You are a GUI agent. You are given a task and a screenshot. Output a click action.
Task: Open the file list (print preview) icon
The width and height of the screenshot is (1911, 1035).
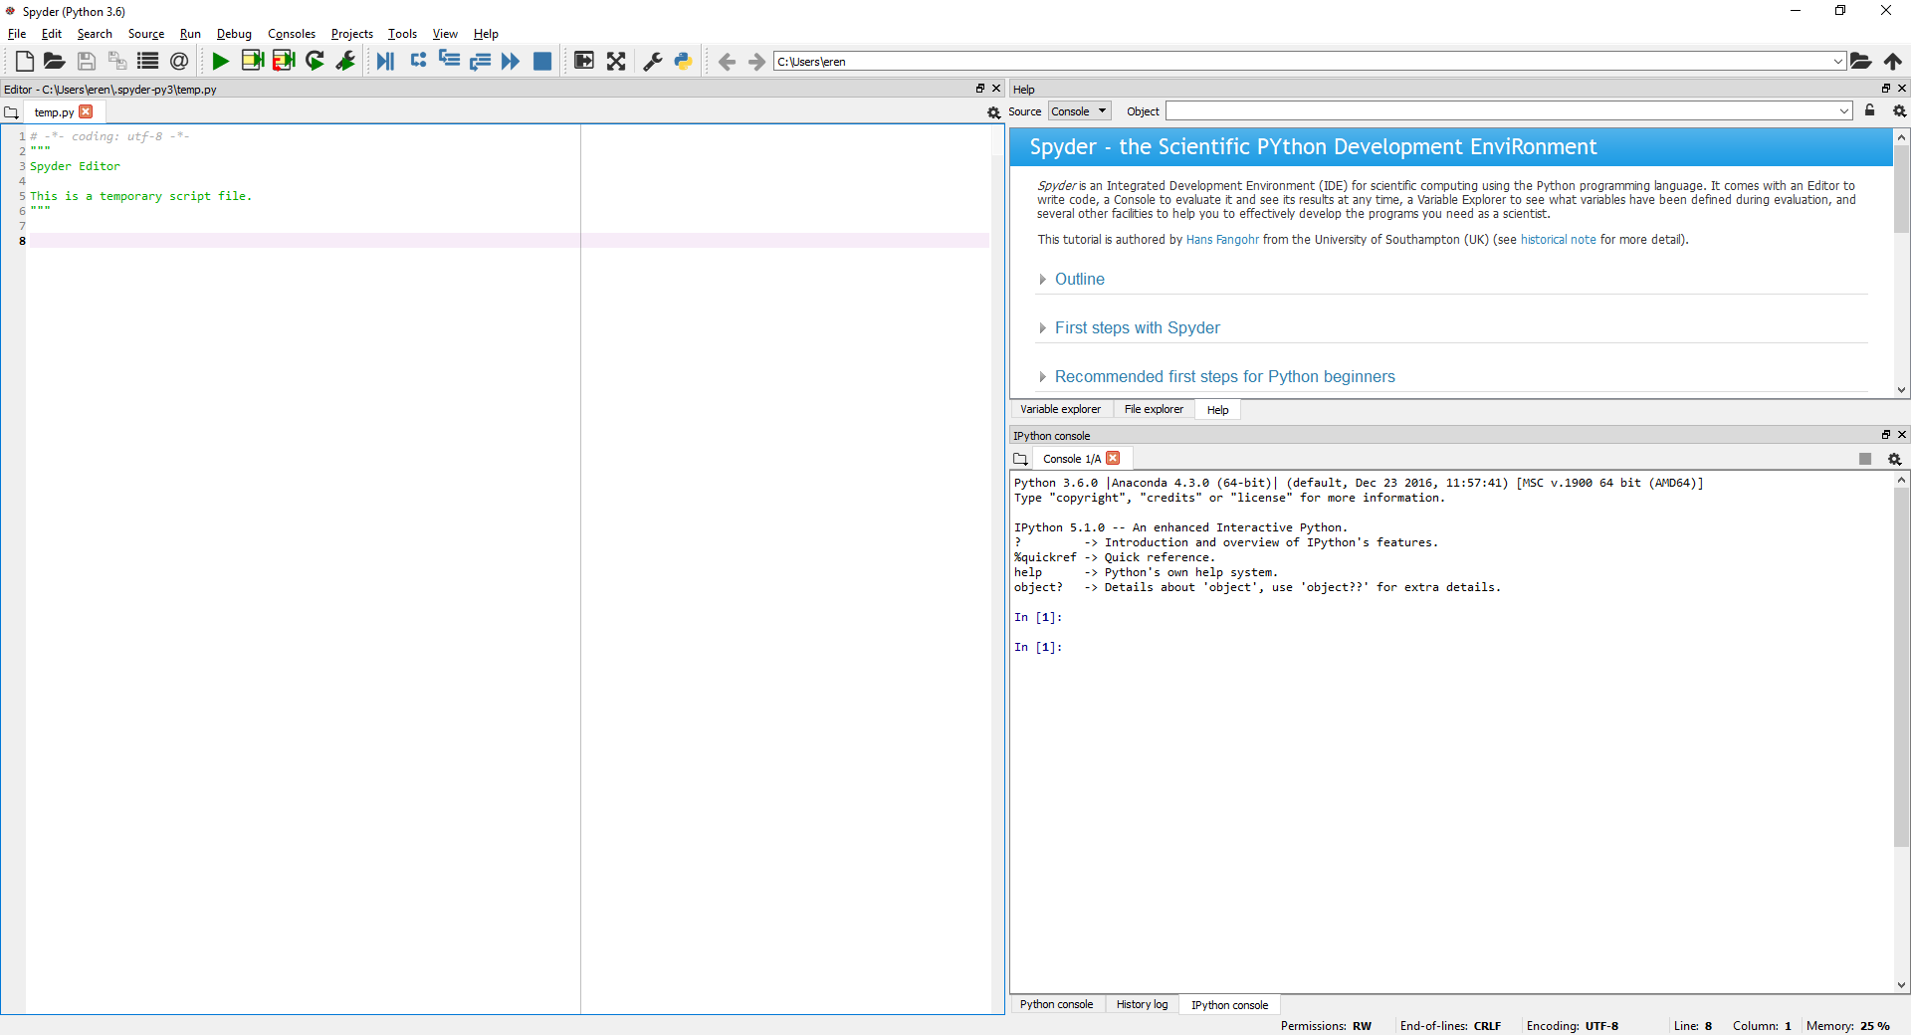coord(148,61)
